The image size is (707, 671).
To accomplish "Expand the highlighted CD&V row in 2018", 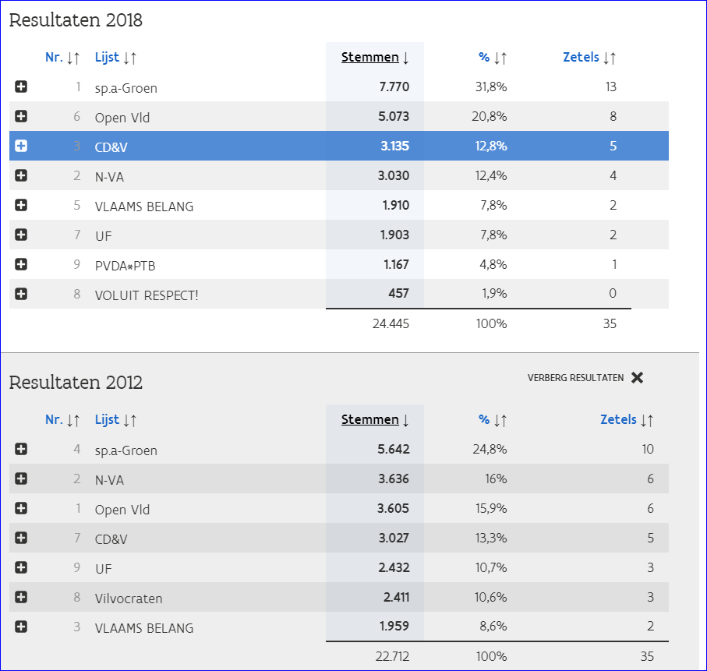I will coord(21,146).
